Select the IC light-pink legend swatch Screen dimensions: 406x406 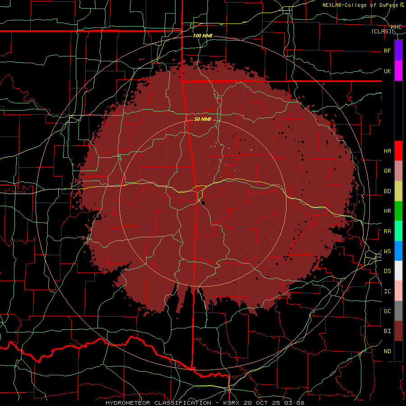[398, 291]
